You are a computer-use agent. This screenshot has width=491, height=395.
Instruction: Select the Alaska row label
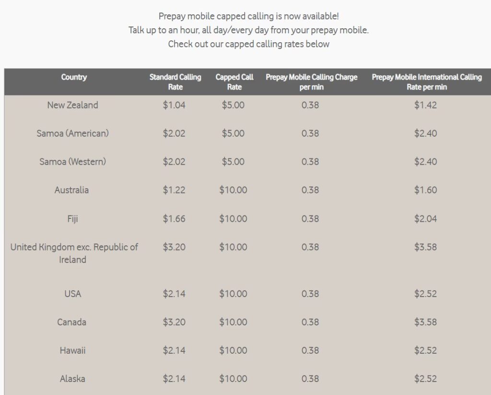(x=72, y=379)
